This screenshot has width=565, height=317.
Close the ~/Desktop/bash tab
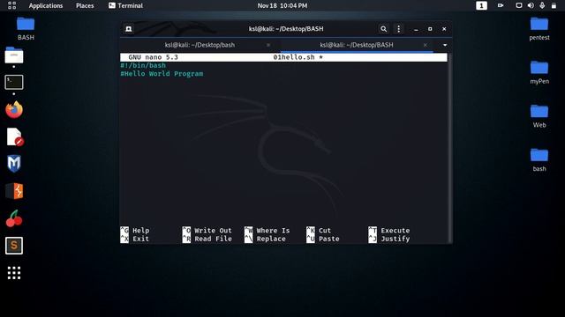[x=268, y=45]
